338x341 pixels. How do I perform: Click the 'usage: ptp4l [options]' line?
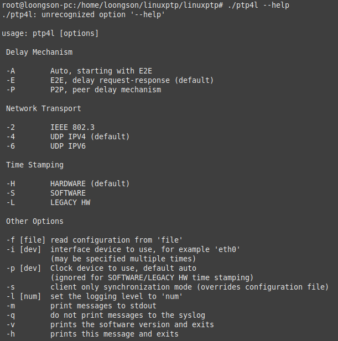click(50, 33)
